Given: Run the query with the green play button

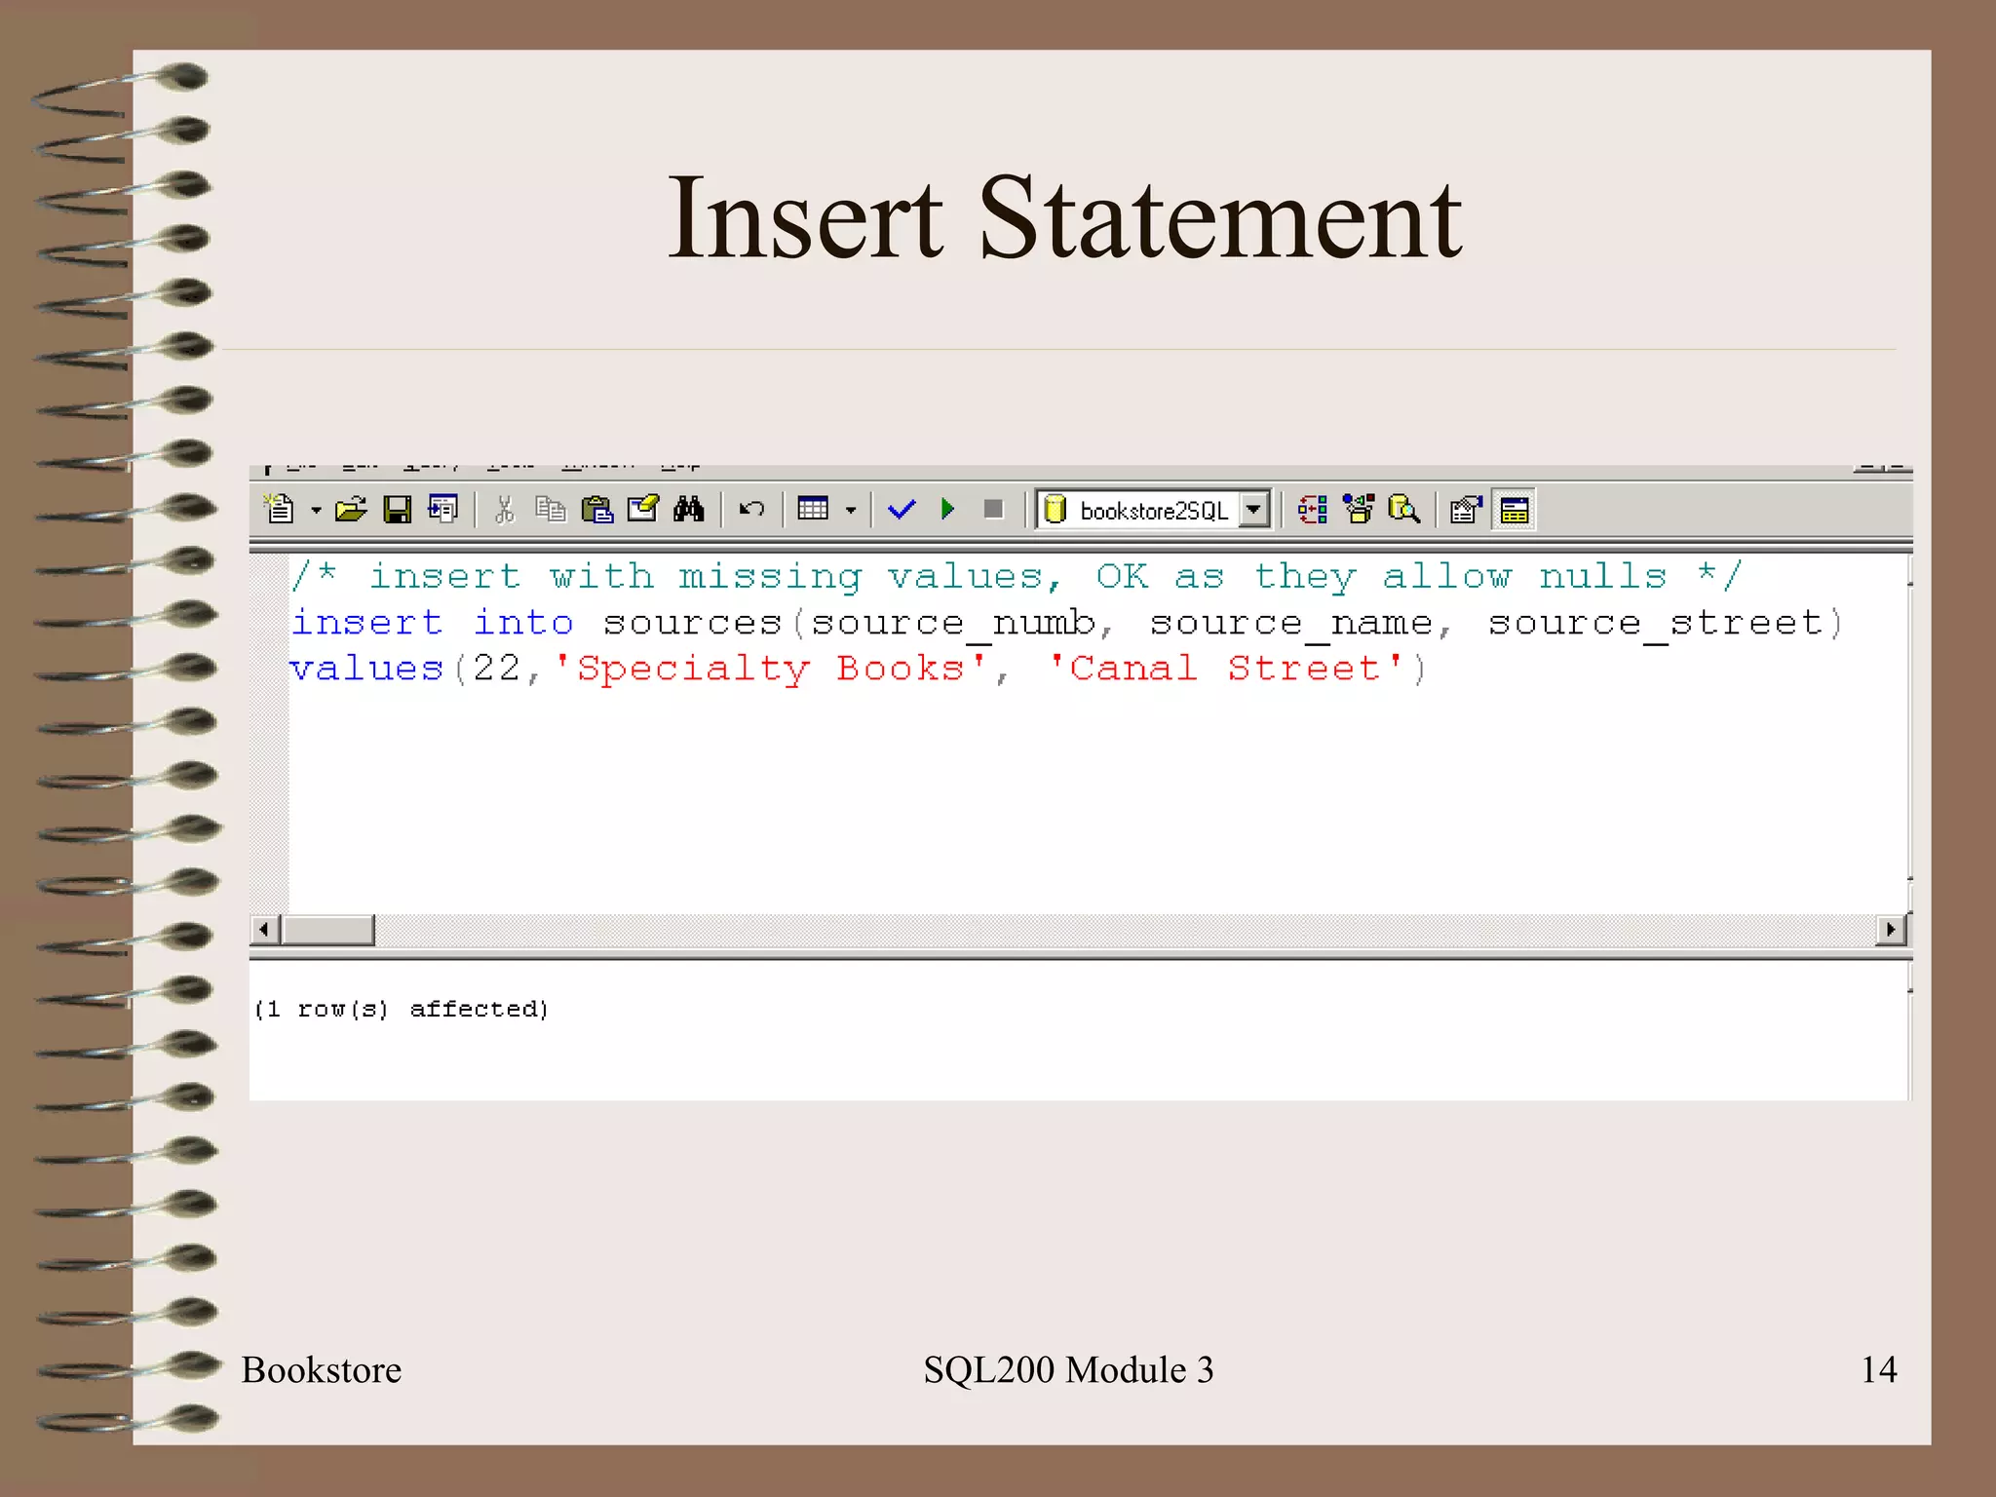Looking at the screenshot, I should (x=947, y=509).
